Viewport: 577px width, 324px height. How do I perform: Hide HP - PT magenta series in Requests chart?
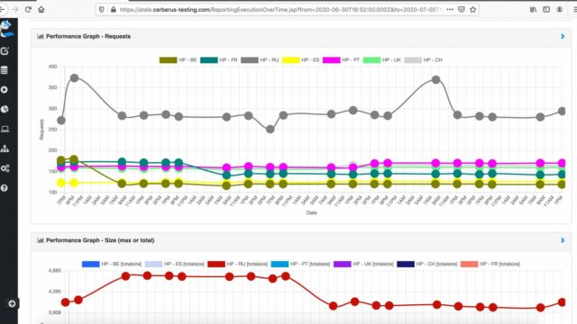(x=341, y=60)
